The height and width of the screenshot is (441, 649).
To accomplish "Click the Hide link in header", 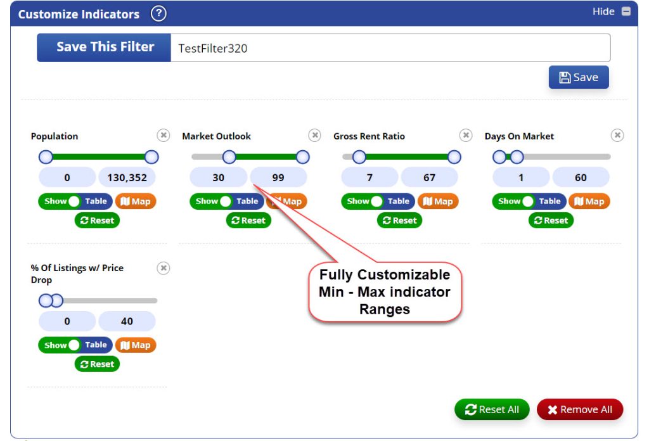I will (603, 11).
